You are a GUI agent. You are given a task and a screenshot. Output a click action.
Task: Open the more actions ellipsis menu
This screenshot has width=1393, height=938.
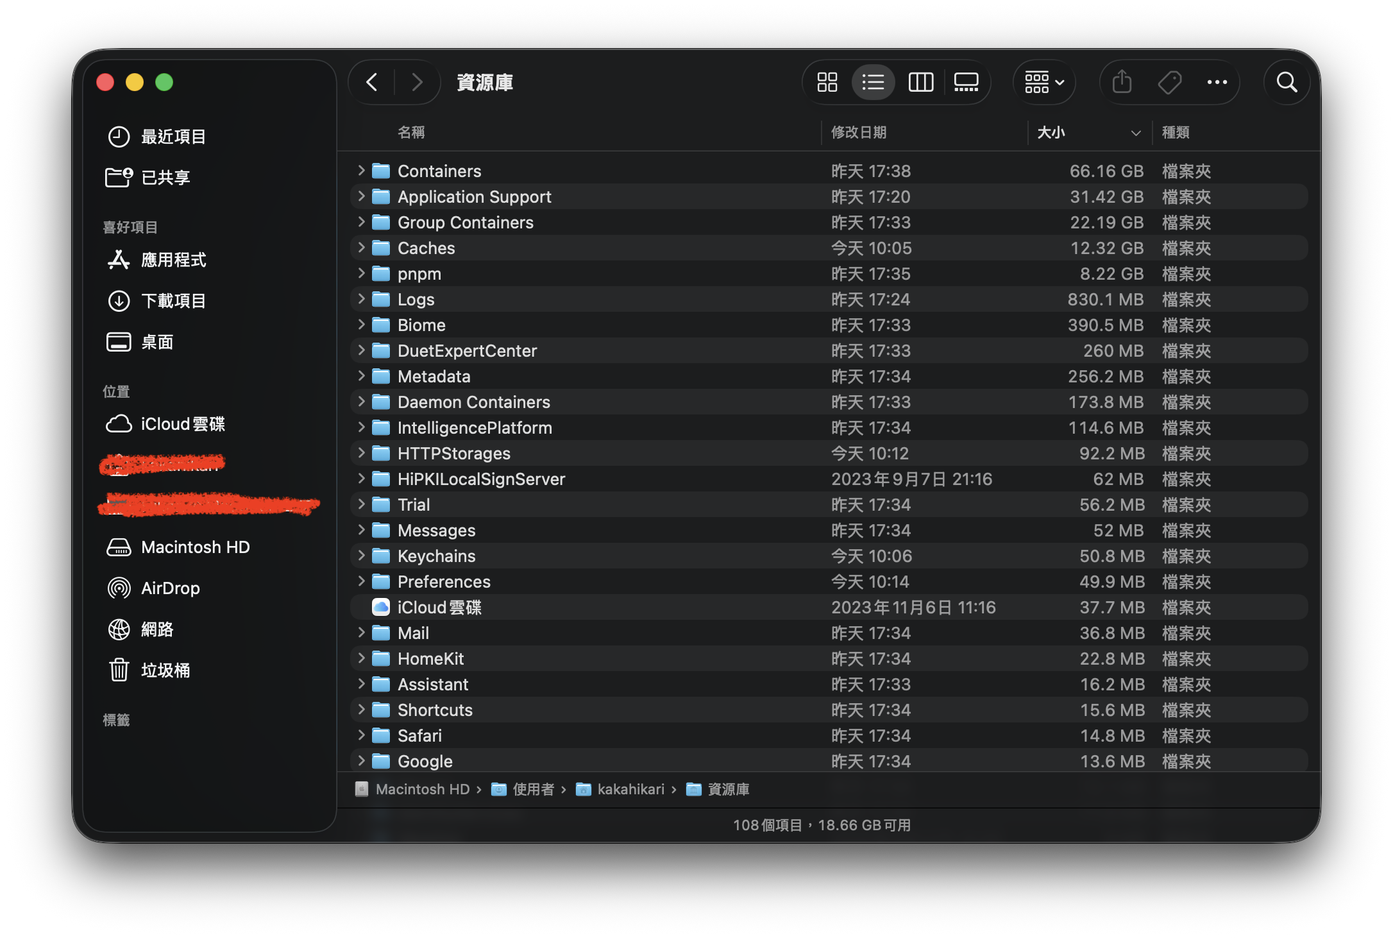point(1217,82)
